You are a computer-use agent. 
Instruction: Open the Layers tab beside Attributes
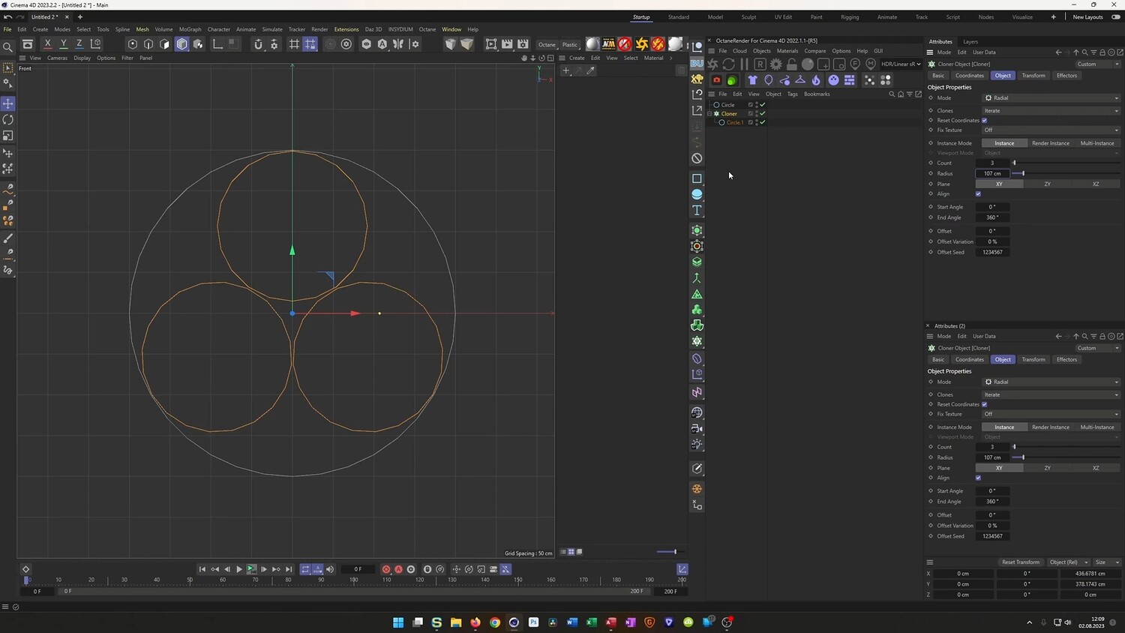click(970, 42)
